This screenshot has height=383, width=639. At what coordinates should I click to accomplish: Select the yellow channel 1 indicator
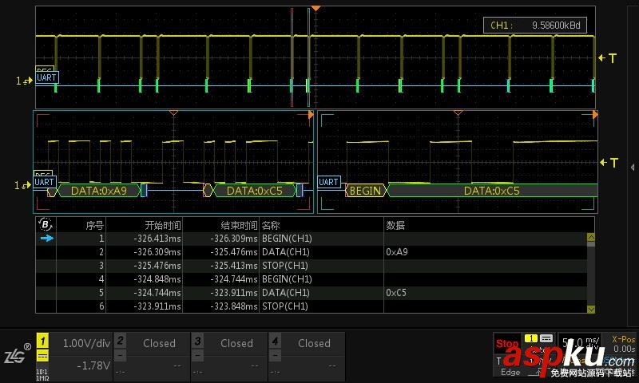[x=43, y=341]
